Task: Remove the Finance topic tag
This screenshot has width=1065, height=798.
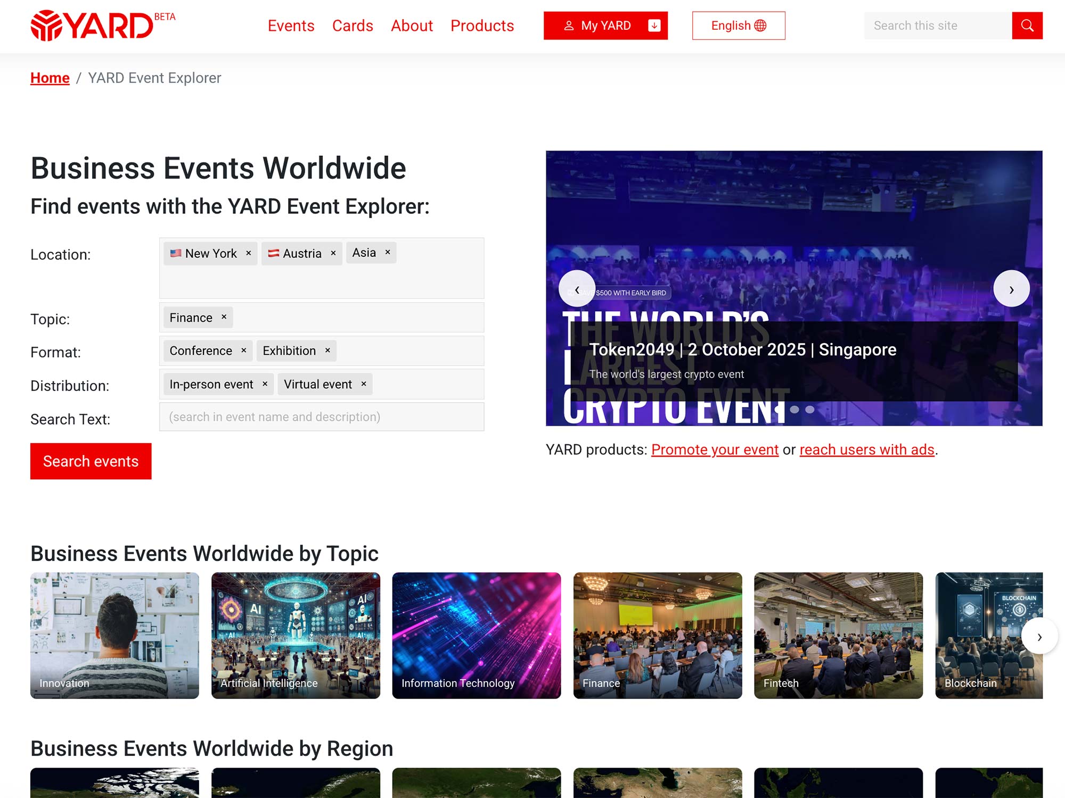Action: tap(224, 317)
